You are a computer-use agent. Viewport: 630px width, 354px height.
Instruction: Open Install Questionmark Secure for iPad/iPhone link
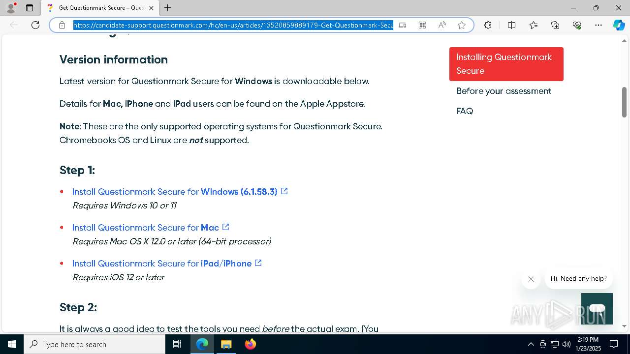[x=162, y=264]
